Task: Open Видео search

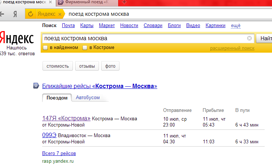Action: tap(193, 26)
